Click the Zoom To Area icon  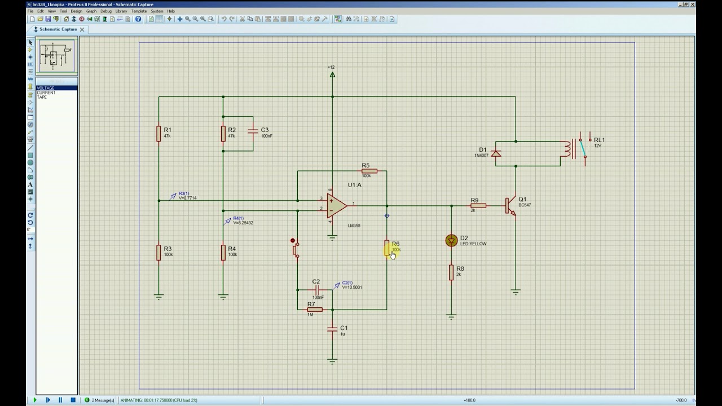point(210,19)
